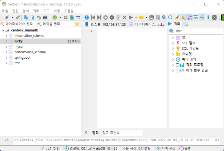Click the cancel editing X icon
Image resolution: width=224 pixels, height=151 pixels.
pos(124,18)
